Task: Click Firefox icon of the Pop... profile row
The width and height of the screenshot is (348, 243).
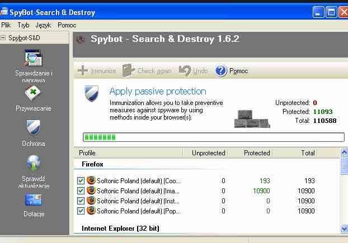Action: [91, 211]
